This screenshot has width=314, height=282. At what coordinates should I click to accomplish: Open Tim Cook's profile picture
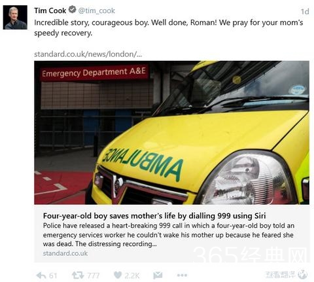pos(15,18)
